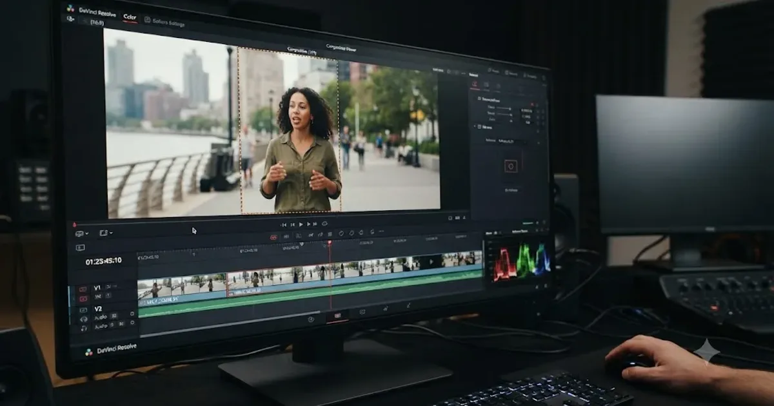The height and width of the screenshot is (406, 774).
Task: Click the second icon in the timeline toolbar
Action: 286,237
